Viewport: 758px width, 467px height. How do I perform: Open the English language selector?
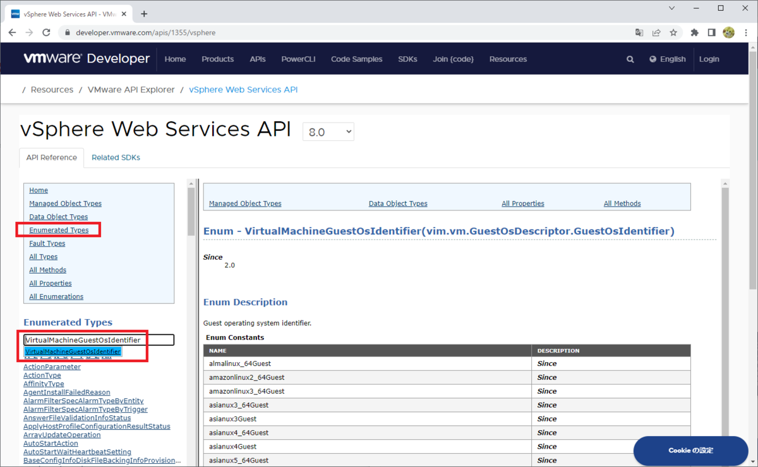(x=668, y=59)
